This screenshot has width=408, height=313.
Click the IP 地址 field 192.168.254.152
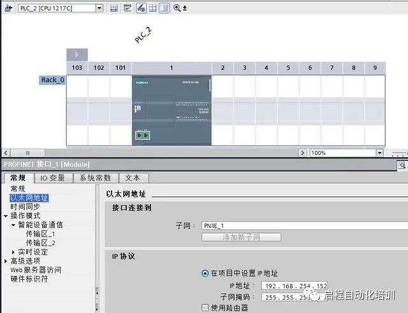[x=295, y=286]
